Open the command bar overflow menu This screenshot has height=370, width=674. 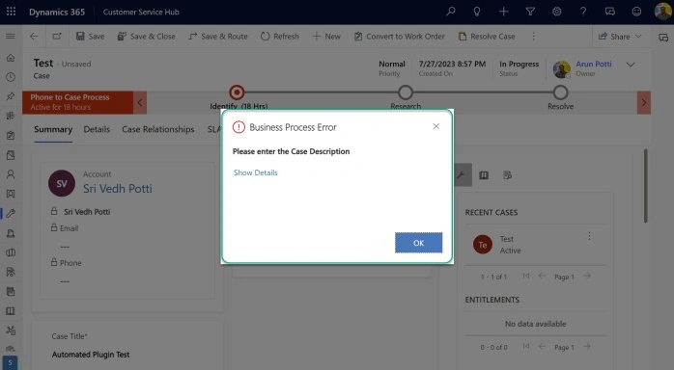point(533,37)
